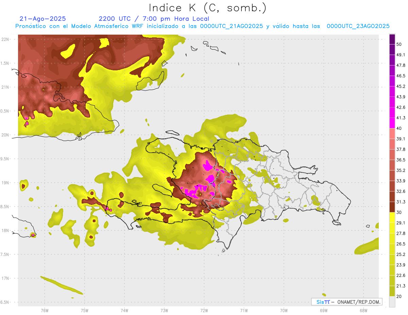Click the legend value "35.2"
The height and width of the screenshot is (315, 408).
click(x=401, y=170)
